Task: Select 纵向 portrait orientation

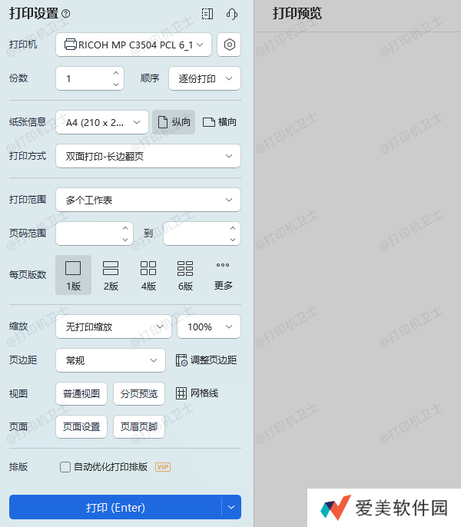Action: coord(173,122)
